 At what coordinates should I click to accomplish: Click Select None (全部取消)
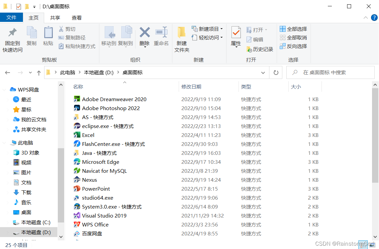click(x=293, y=38)
